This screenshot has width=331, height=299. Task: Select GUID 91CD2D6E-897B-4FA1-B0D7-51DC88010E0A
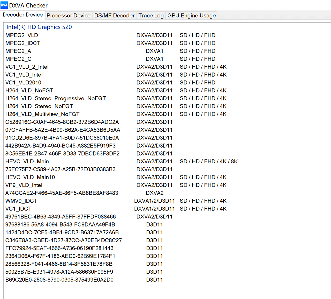pos(62,138)
